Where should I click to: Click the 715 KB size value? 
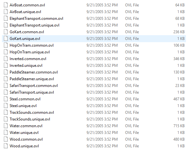[179, 126]
